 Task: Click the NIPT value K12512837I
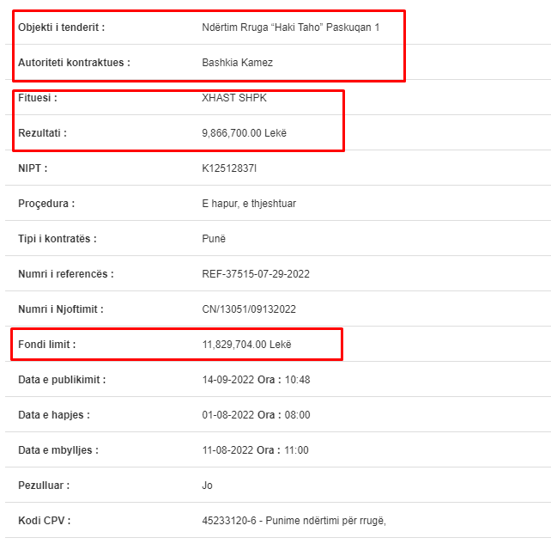click(x=229, y=168)
